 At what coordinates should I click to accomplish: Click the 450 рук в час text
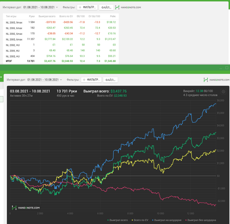(65, 96)
